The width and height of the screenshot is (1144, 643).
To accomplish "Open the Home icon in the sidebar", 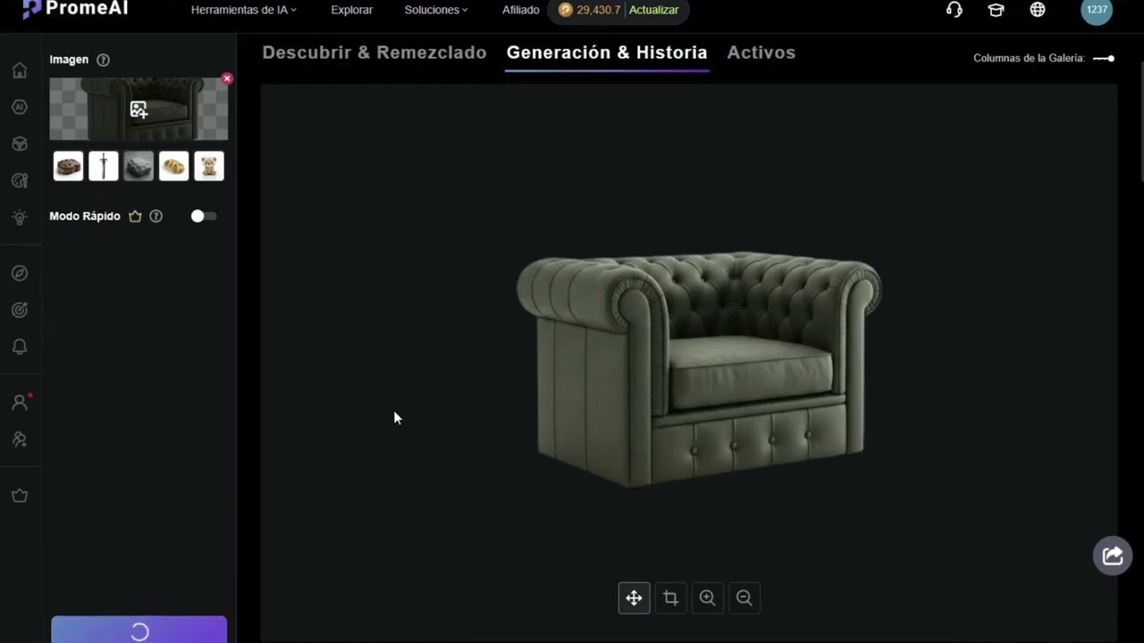I will pyautogui.click(x=20, y=71).
